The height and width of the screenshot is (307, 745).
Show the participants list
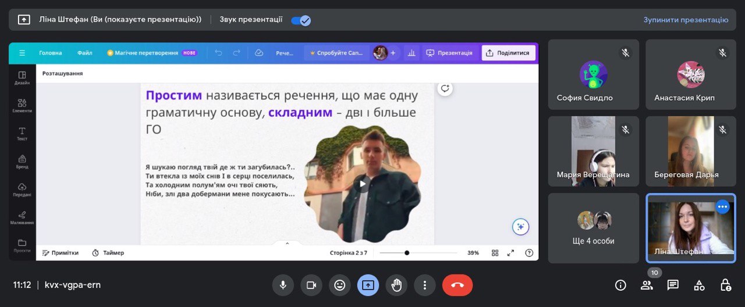[647, 285]
